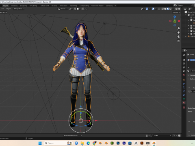The image size is (195, 146).
Task: Open the Material properties tab
Action: point(184,103)
